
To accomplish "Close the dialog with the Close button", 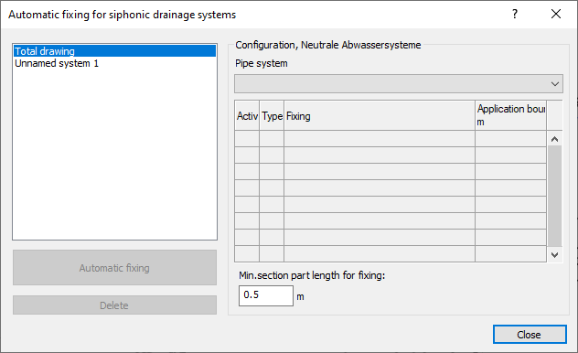I will coord(530,335).
